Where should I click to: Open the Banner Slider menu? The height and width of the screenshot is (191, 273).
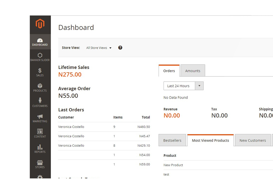(40, 57)
